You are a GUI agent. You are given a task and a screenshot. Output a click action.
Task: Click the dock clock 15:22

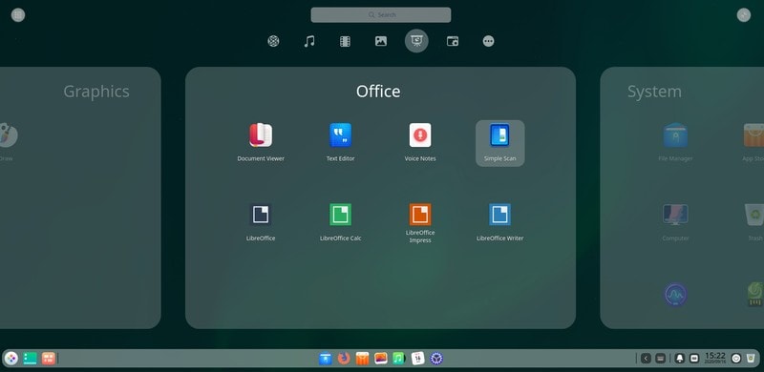tap(714, 358)
